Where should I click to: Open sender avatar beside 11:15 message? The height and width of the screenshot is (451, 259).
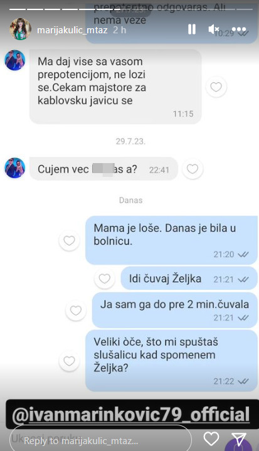click(x=15, y=60)
